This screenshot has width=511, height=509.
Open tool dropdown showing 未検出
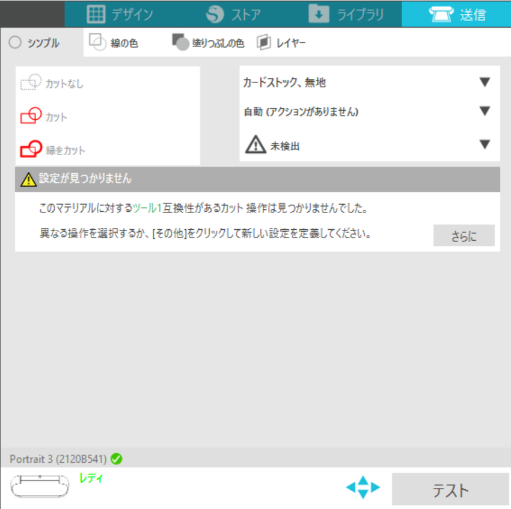[370, 145]
